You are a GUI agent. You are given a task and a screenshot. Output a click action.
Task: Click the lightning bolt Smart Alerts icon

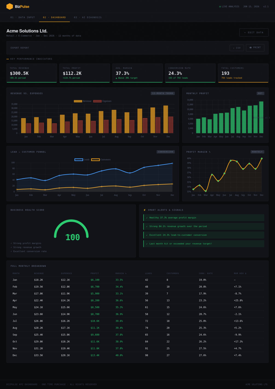pos(145,210)
